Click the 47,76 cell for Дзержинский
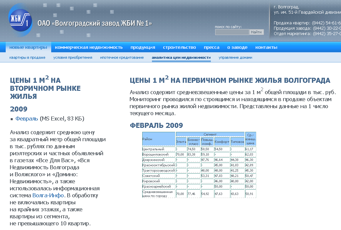 [207, 160]
